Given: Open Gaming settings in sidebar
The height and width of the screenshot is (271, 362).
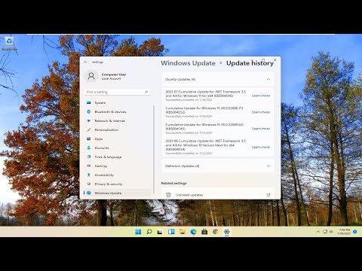Looking at the screenshot, I should pyautogui.click(x=118, y=166).
